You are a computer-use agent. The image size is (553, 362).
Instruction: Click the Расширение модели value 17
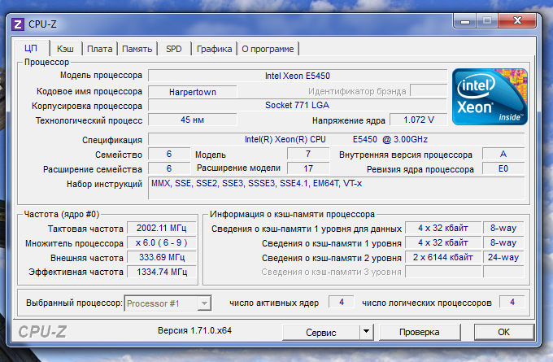[x=308, y=168]
